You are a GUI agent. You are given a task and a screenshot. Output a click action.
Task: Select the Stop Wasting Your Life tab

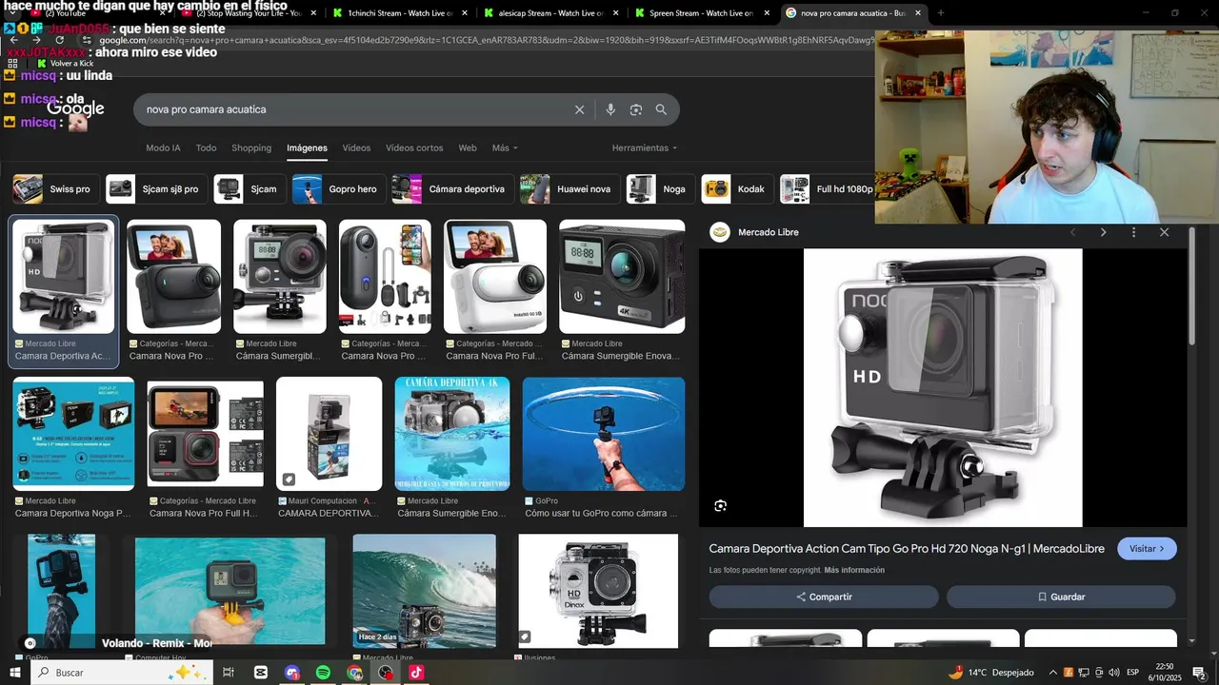pos(248,13)
